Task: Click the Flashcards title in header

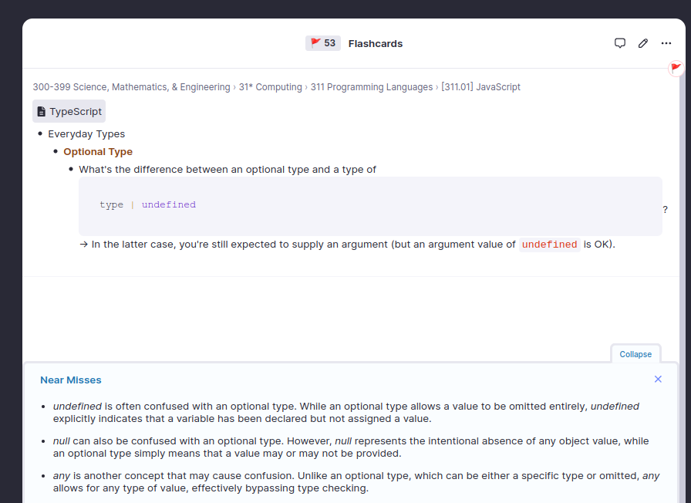Action: click(x=376, y=43)
